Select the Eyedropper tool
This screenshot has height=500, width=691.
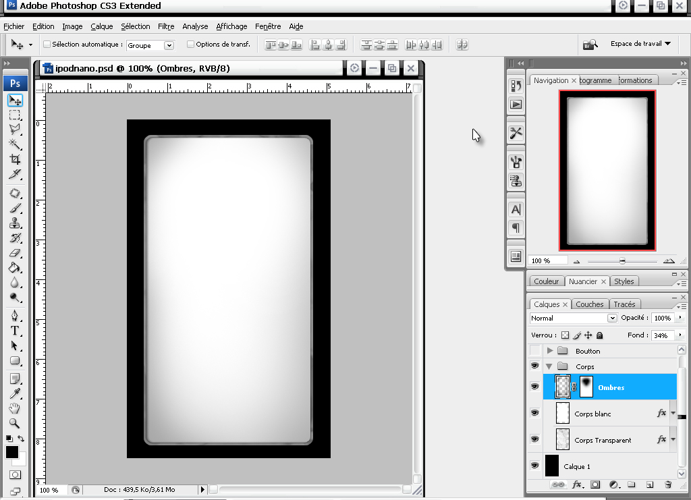pyautogui.click(x=15, y=393)
